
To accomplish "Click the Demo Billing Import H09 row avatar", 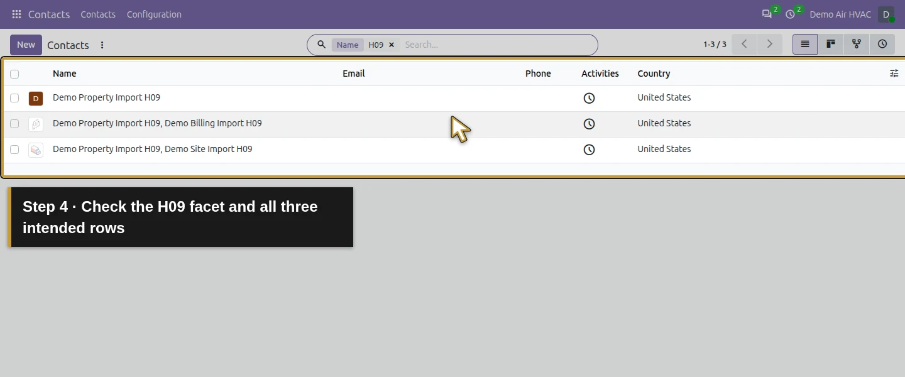I will click(36, 124).
